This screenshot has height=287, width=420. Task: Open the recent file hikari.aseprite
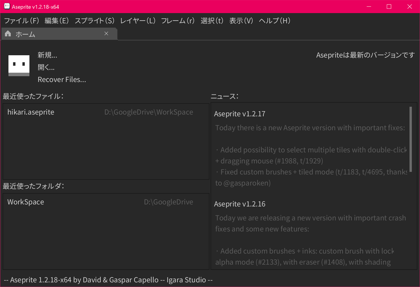click(x=30, y=112)
